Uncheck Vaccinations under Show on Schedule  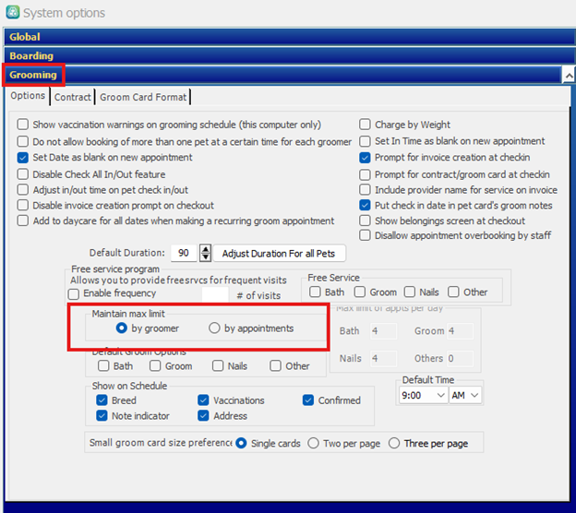point(203,400)
